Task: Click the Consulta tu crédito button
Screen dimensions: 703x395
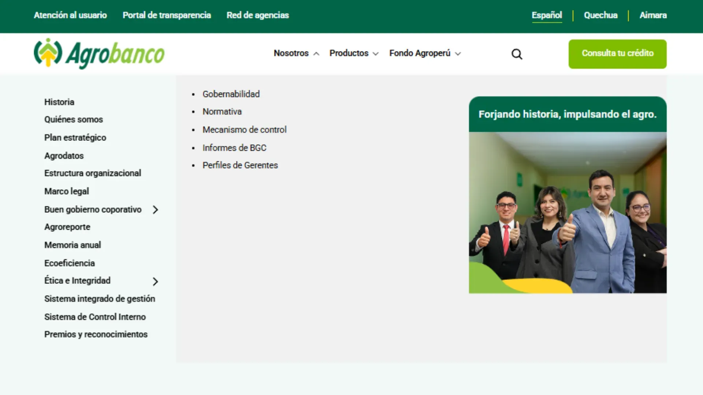Action: [x=617, y=54]
